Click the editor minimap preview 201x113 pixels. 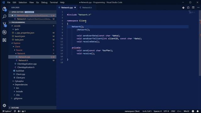tap(192, 12)
